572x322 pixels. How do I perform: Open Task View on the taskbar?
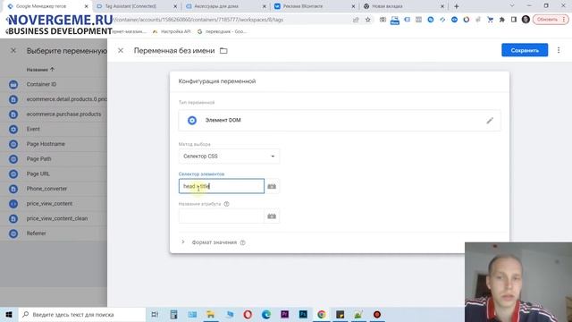[x=155, y=314]
